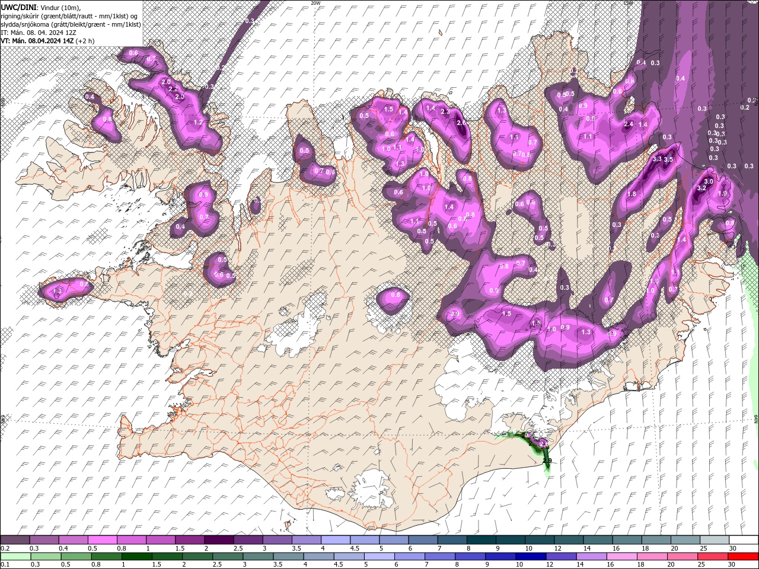Screen dimensions: 759x569
Task: Click map value 3.3 in eastern snow band
Action: [x=657, y=159]
